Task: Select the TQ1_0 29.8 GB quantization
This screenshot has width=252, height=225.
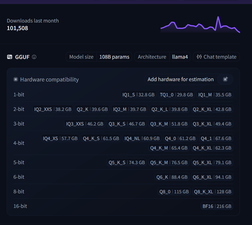Action: click(176, 94)
